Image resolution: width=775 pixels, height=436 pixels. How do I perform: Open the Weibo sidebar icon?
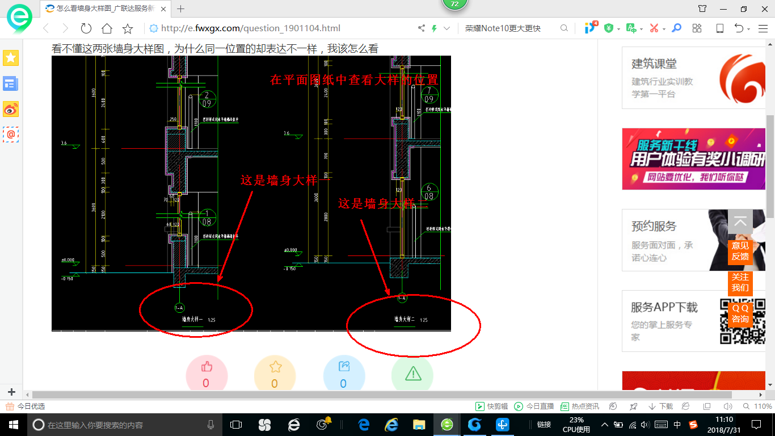(x=11, y=109)
